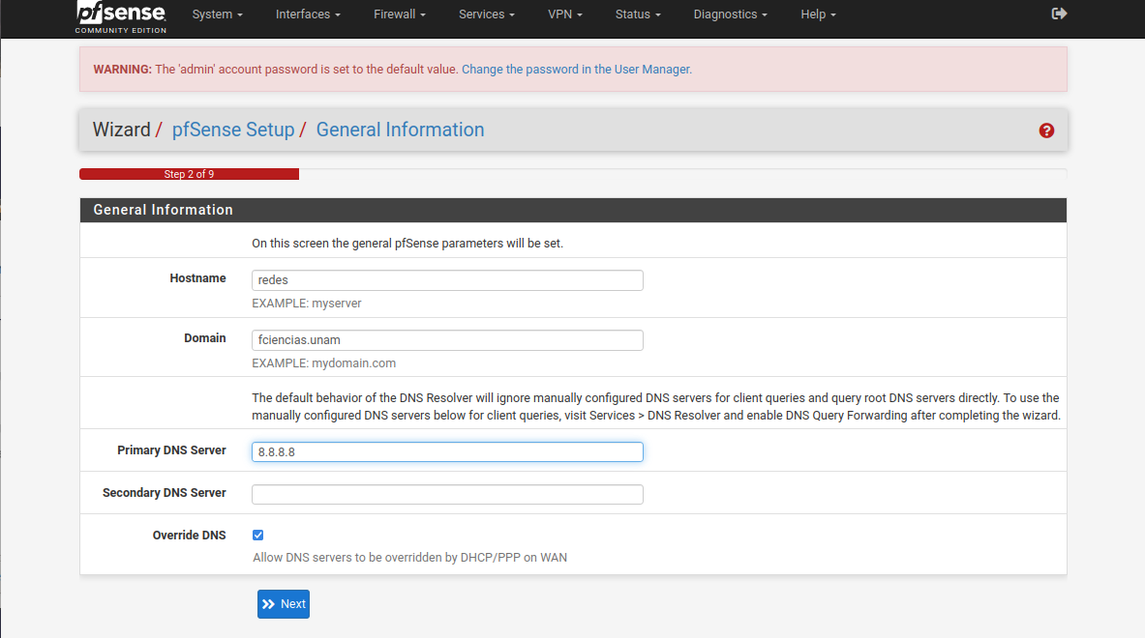Click into the Domain text field
The height and width of the screenshot is (638, 1145).
447,340
